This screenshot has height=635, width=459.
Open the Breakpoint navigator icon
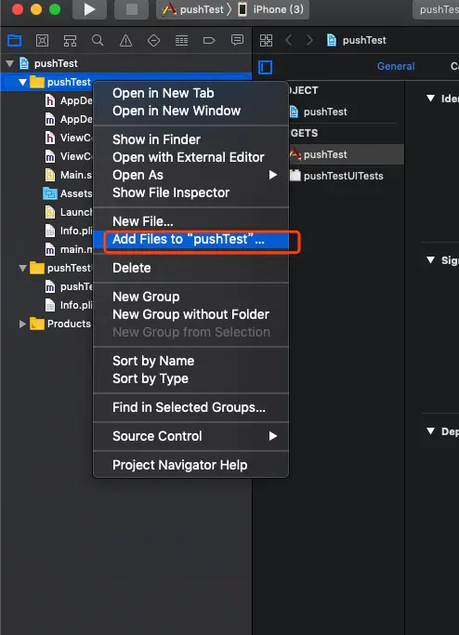coord(209,40)
